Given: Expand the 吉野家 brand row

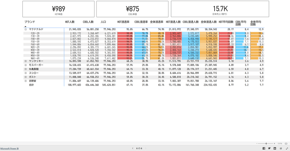Looking at the screenshot, I should (x=26, y=81).
